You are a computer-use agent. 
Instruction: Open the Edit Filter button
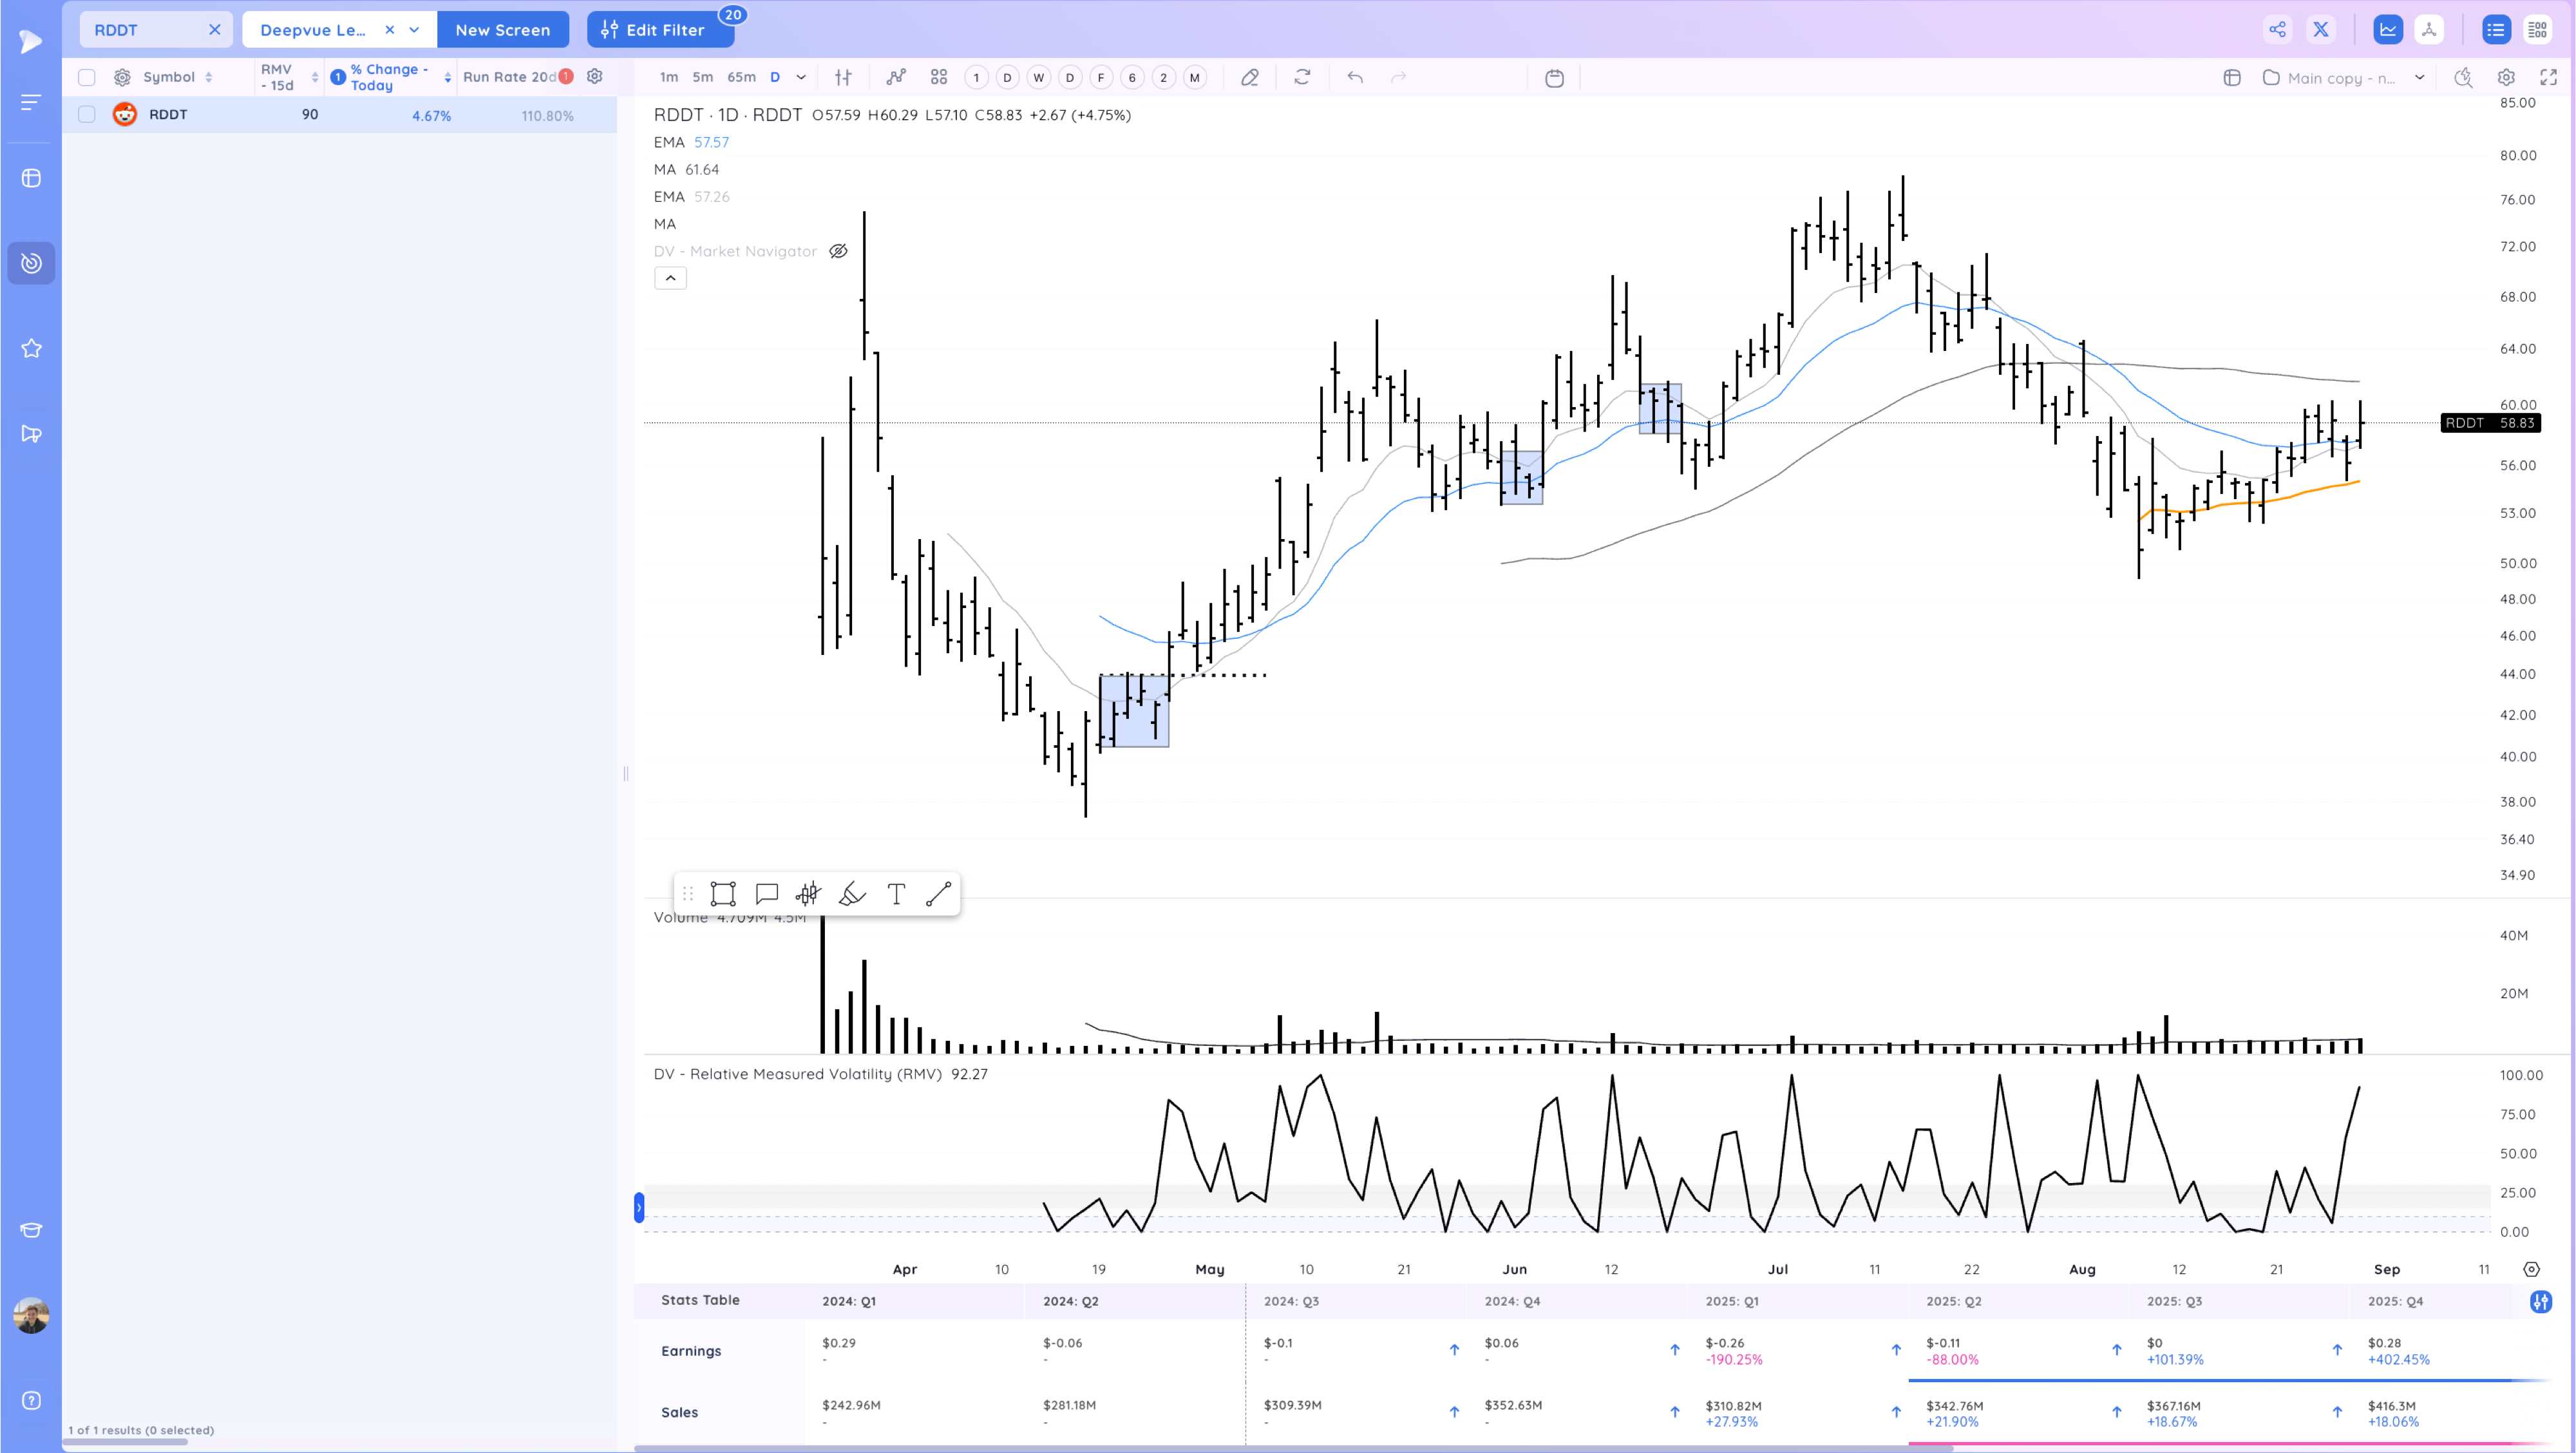pos(659,30)
